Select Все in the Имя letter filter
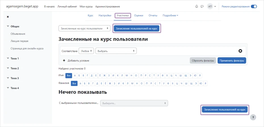Viewport: 264px width, 127px height. pyautogui.click(x=69, y=76)
